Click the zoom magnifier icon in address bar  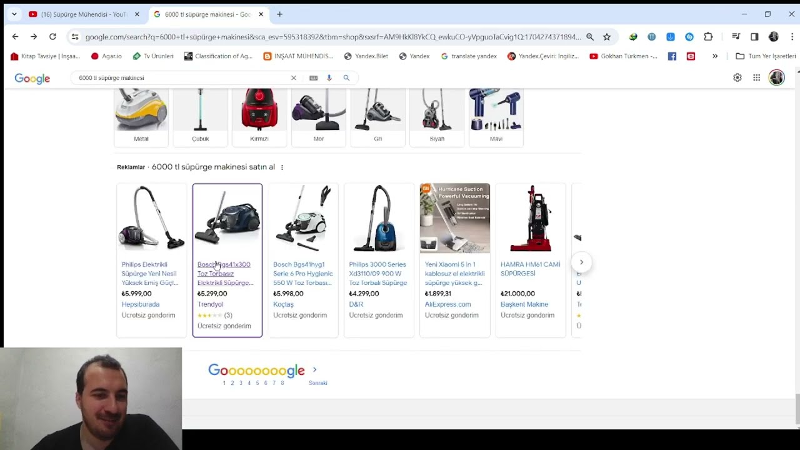coord(590,37)
